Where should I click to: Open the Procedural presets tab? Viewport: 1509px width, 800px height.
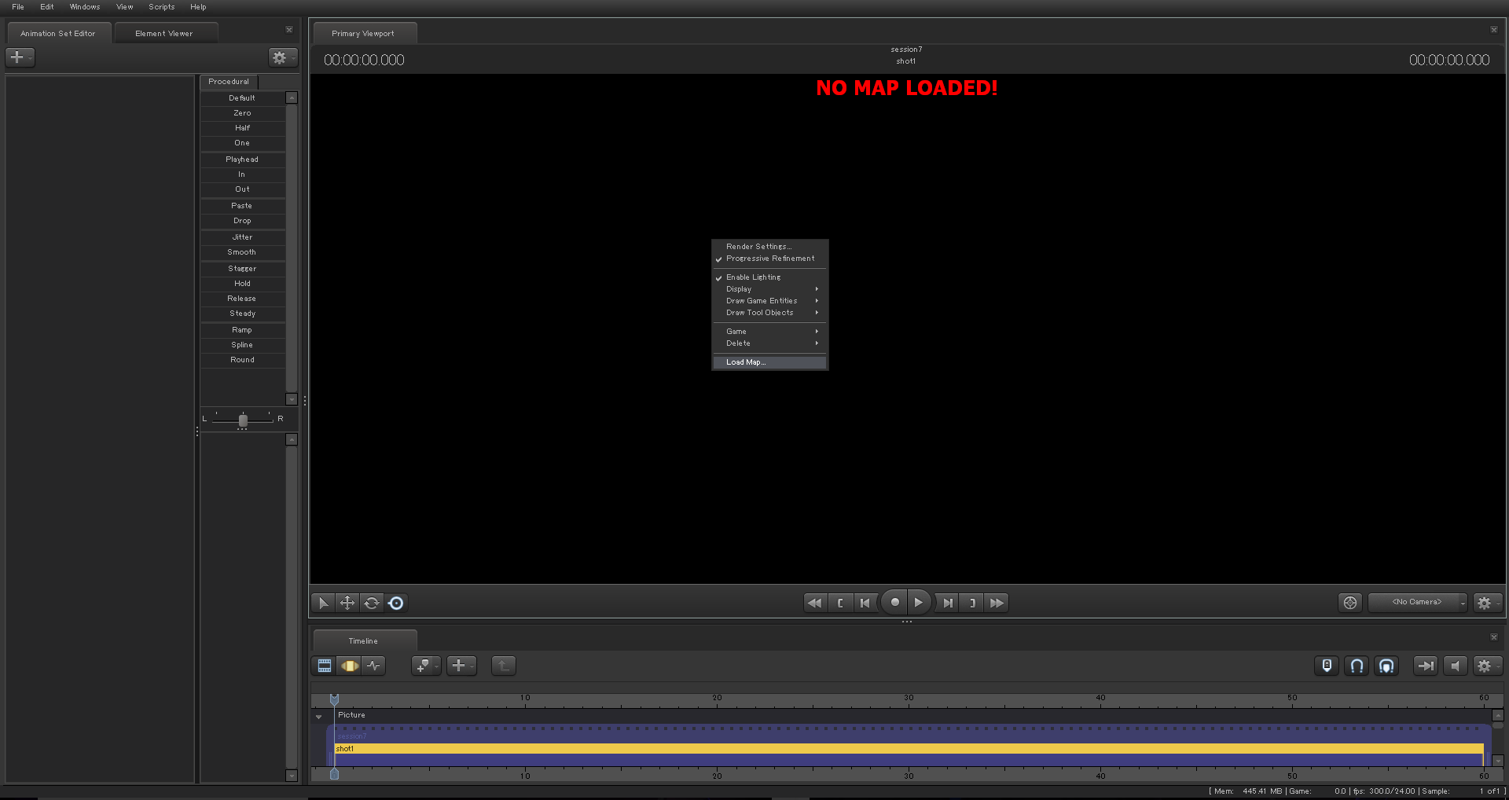229,82
